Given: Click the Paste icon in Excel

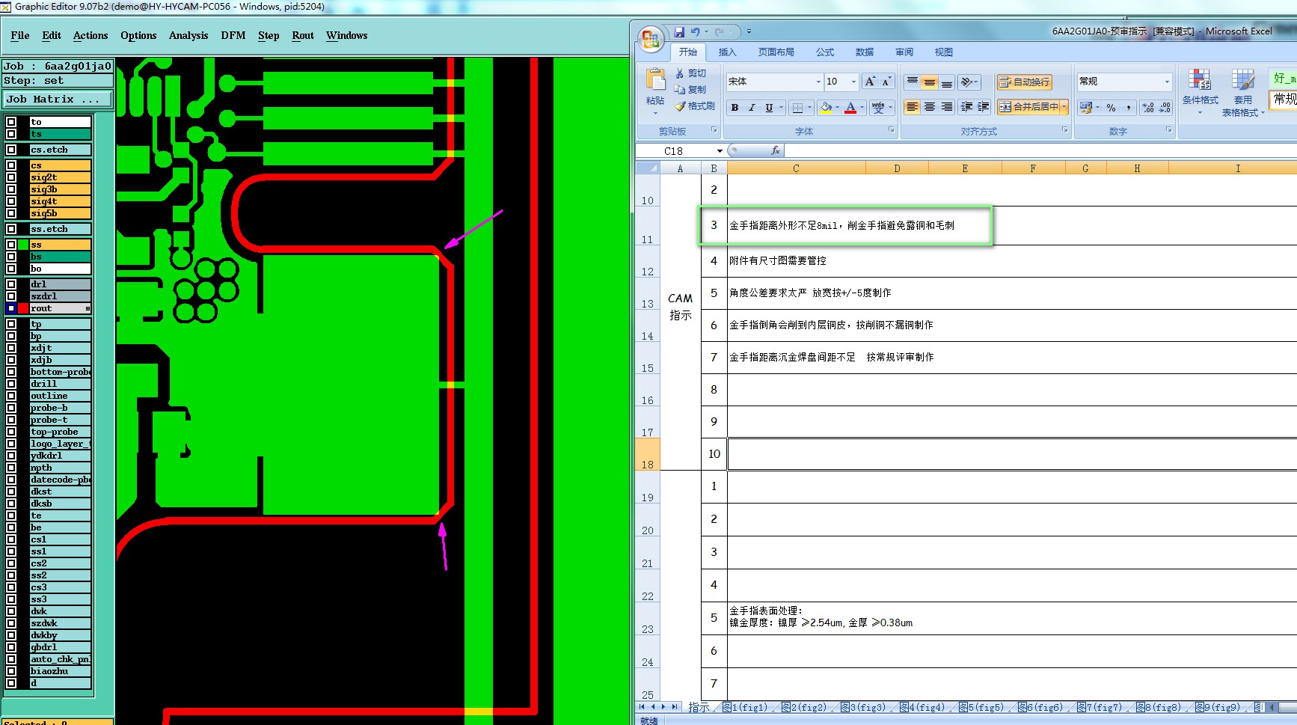Looking at the screenshot, I should coord(655,80).
